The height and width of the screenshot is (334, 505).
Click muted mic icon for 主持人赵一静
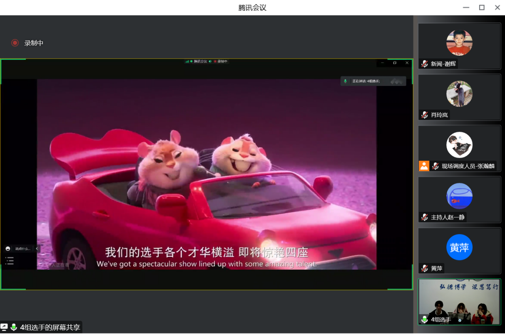tap(424, 217)
